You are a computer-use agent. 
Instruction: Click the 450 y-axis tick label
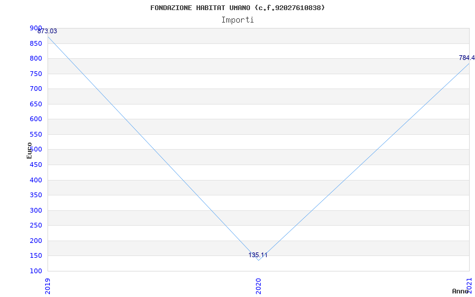tap(36, 165)
